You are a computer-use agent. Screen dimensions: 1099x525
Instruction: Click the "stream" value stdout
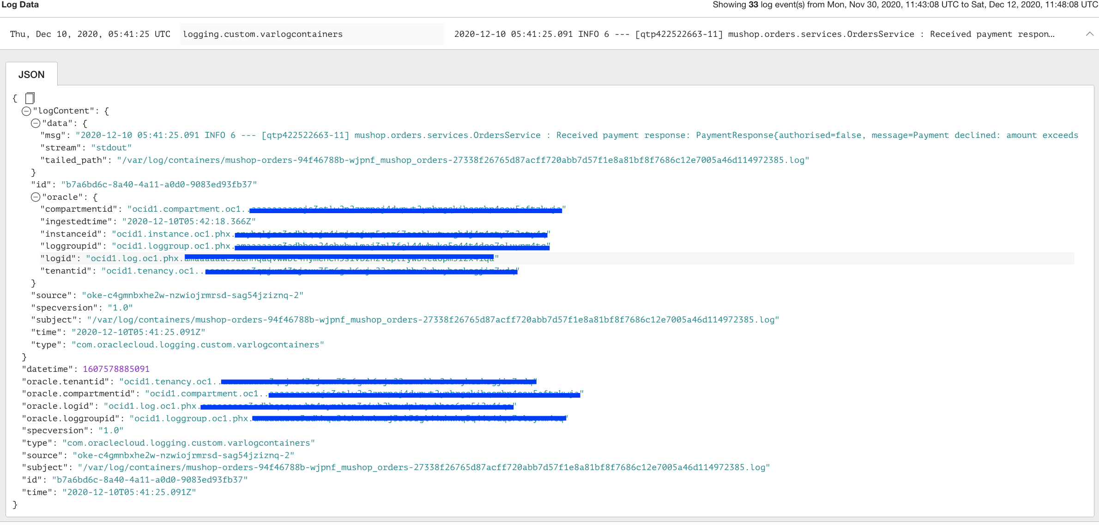coord(111,148)
